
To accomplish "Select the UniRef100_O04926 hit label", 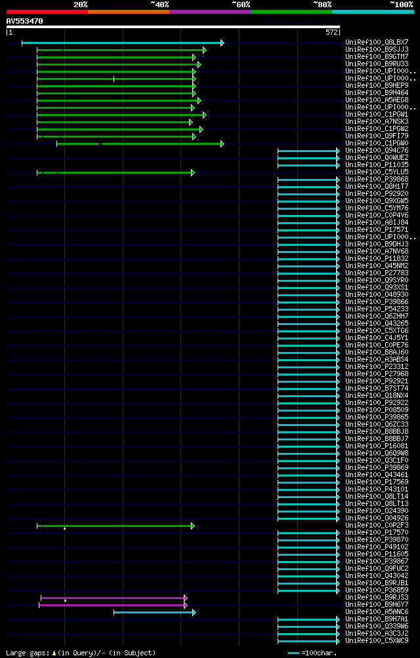I will [377, 518].
